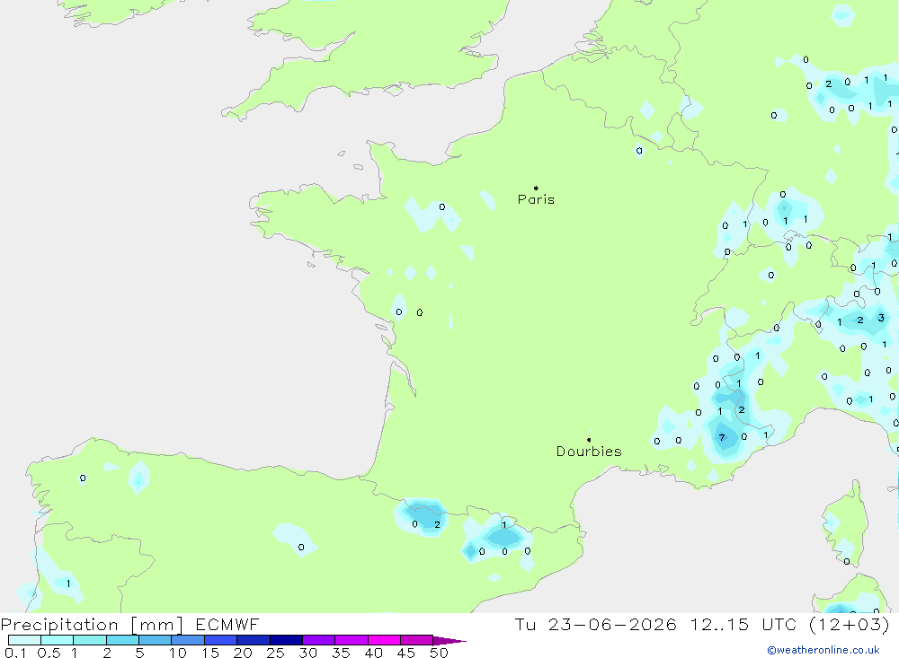The height and width of the screenshot is (658, 899).
Task: Click the Dourbies place label
Action: [x=589, y=452]
